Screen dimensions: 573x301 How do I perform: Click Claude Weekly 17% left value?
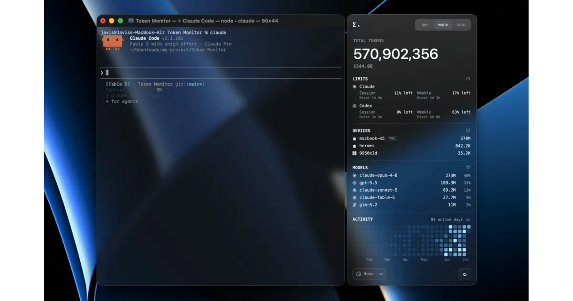tap(461, 93)
